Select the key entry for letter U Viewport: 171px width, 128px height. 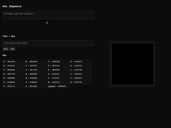(x=13, y=82)
